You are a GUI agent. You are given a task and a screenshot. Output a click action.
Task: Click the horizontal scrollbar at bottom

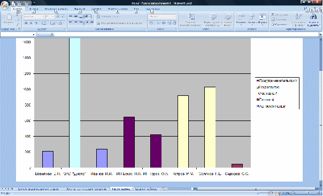click(256, 189)
